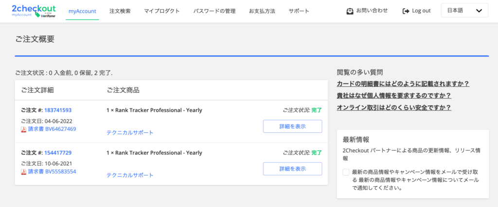Click the 2checkout myAccount logo
The height and width of the screenshot is (207, 498).
click(x=34, y=11)
